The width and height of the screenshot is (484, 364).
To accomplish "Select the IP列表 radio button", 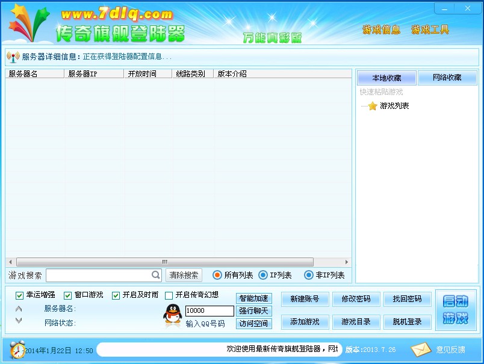I will [262, 275].
